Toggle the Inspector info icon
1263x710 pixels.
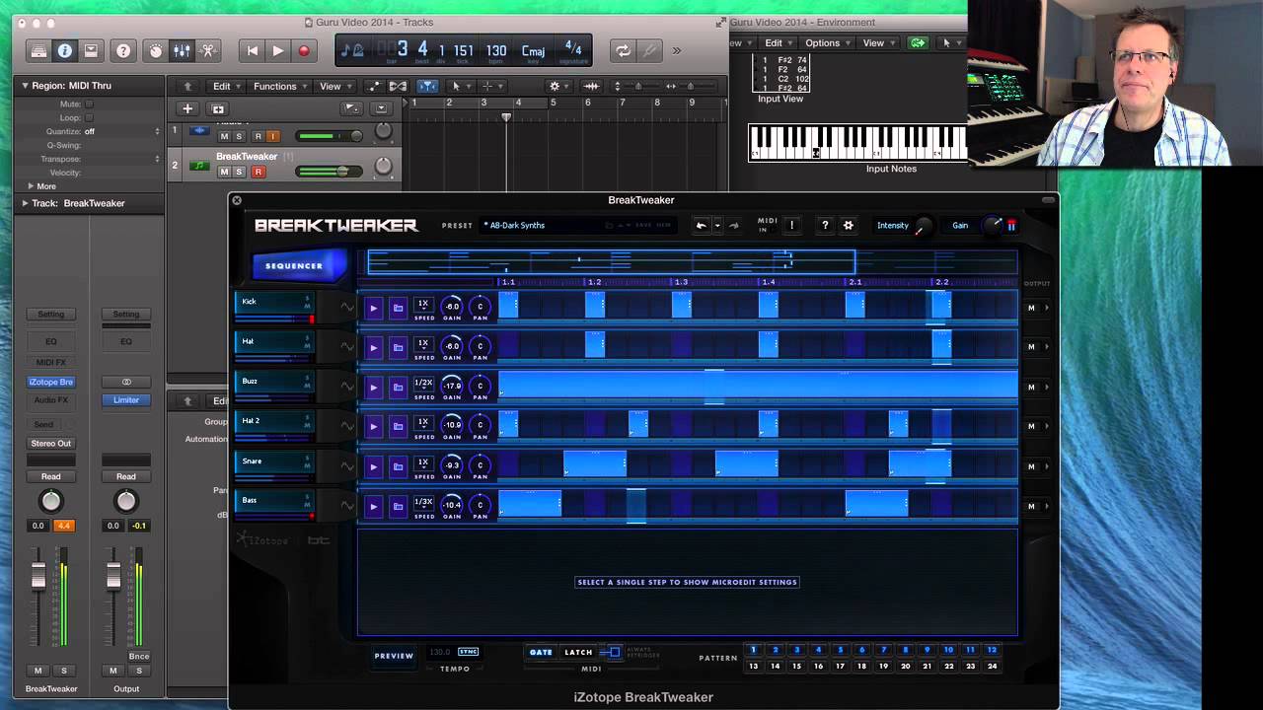click(x=64, y=50)
